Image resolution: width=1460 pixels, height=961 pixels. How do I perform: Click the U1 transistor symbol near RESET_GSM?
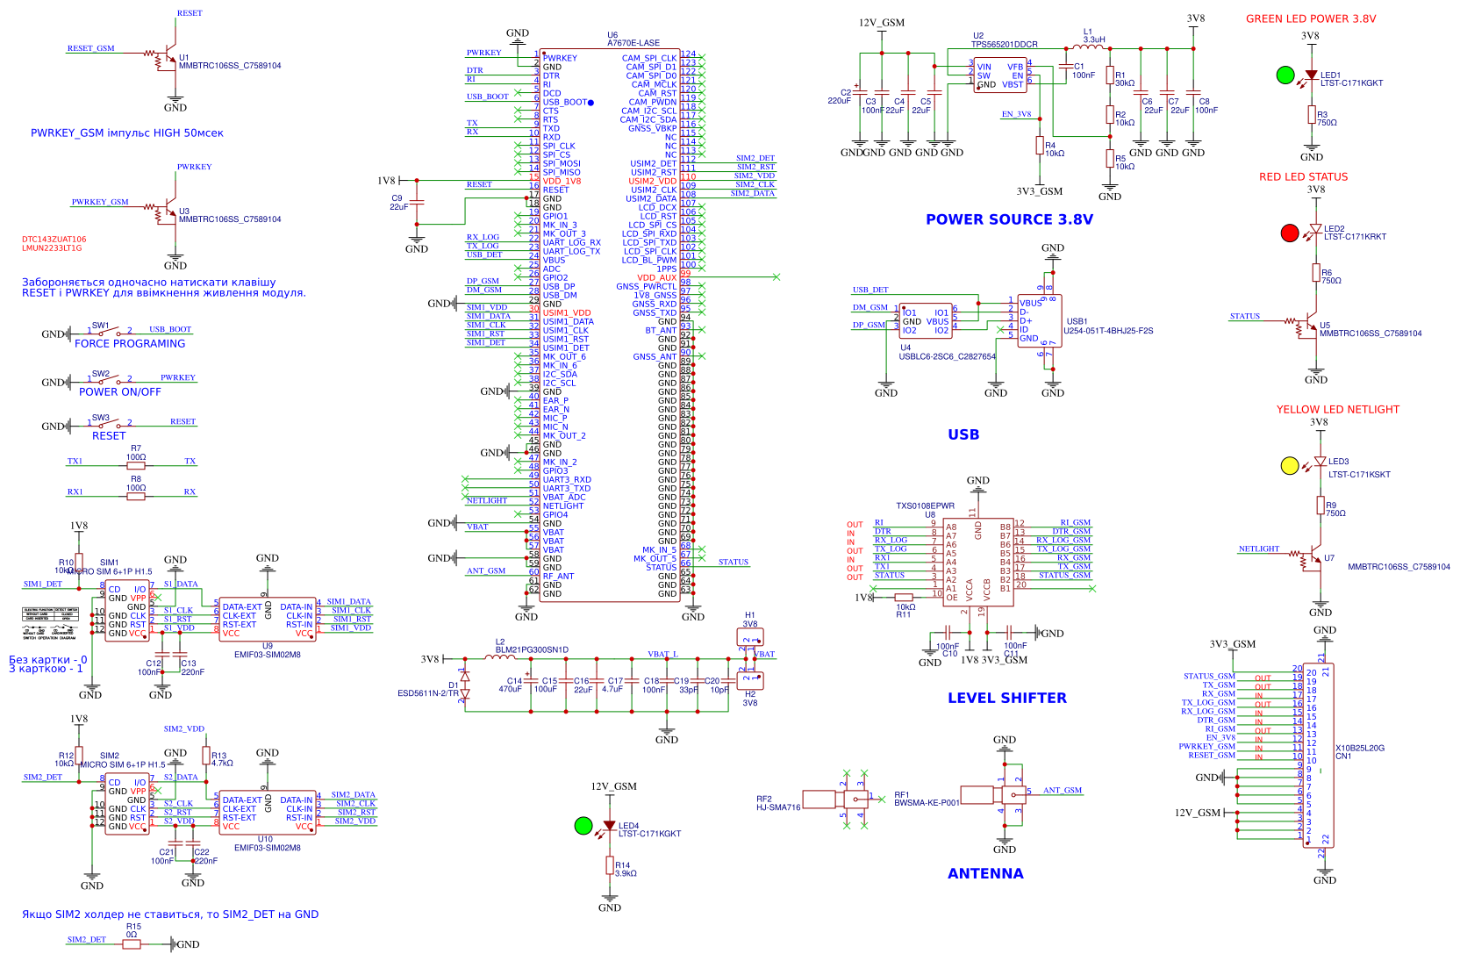point(165,59)
